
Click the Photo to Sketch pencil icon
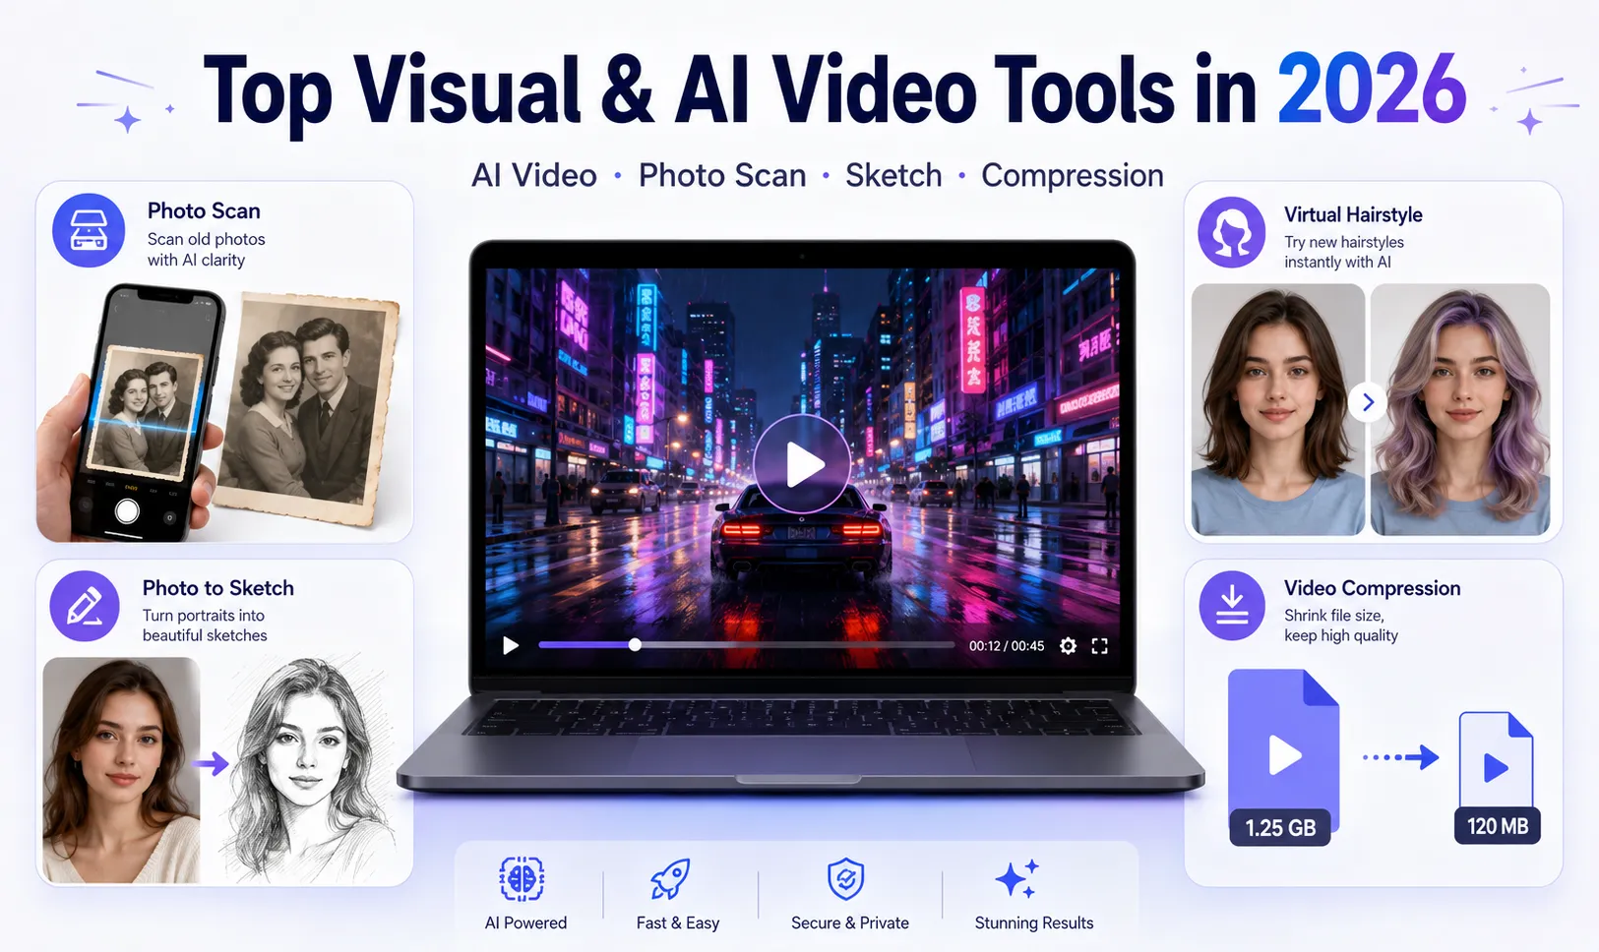pyautogui.click(x=85, y=606)
